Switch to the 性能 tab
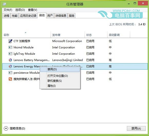Viewport: 149px width, 136px height. point(15,16)
